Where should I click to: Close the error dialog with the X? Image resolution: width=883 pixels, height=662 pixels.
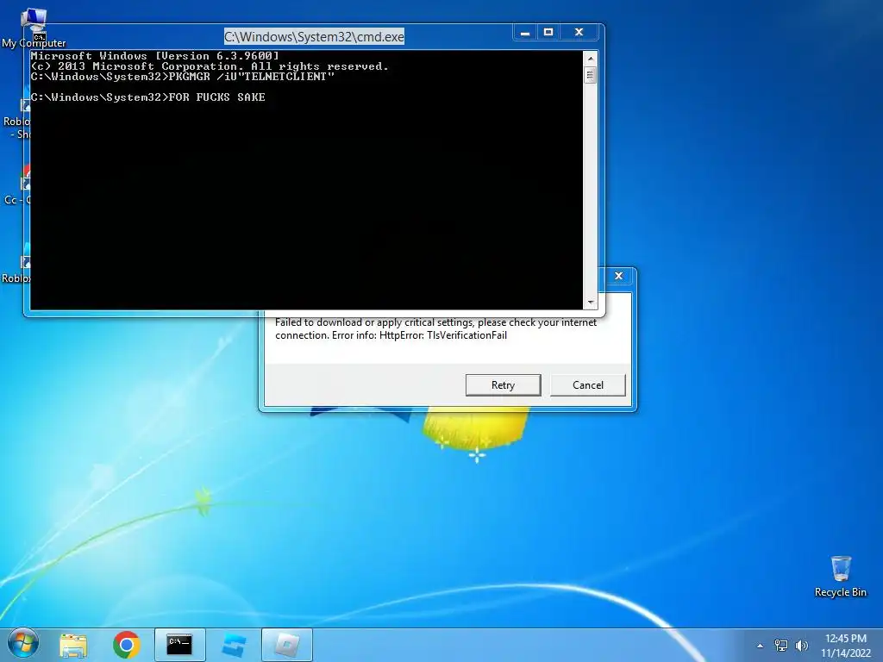pyautogui.click(x=618, y=276)
